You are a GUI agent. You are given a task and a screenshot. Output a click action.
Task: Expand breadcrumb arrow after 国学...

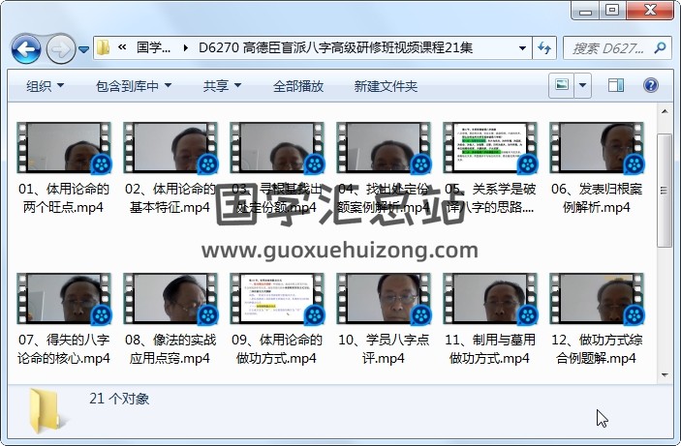pyautogui.click(x=185, y=47)
